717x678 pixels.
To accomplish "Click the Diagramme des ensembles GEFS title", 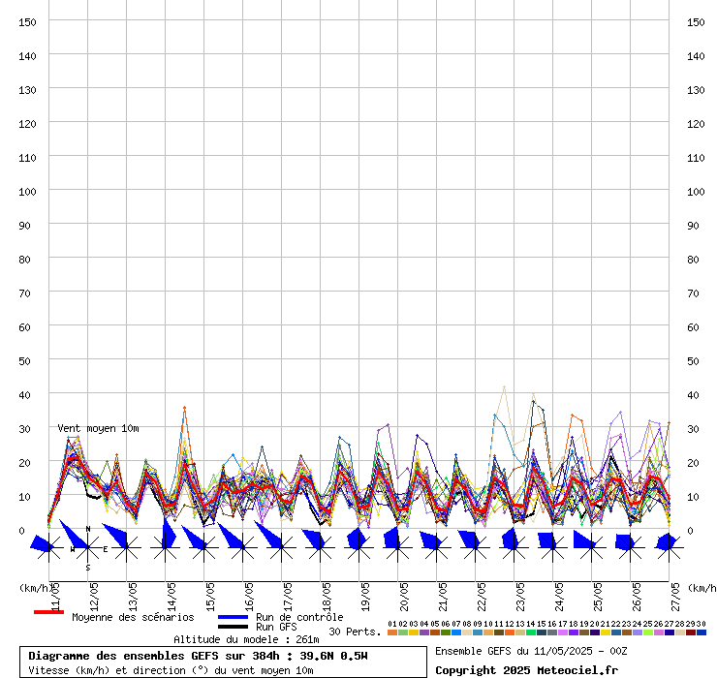I will click(x=198, y=656).
